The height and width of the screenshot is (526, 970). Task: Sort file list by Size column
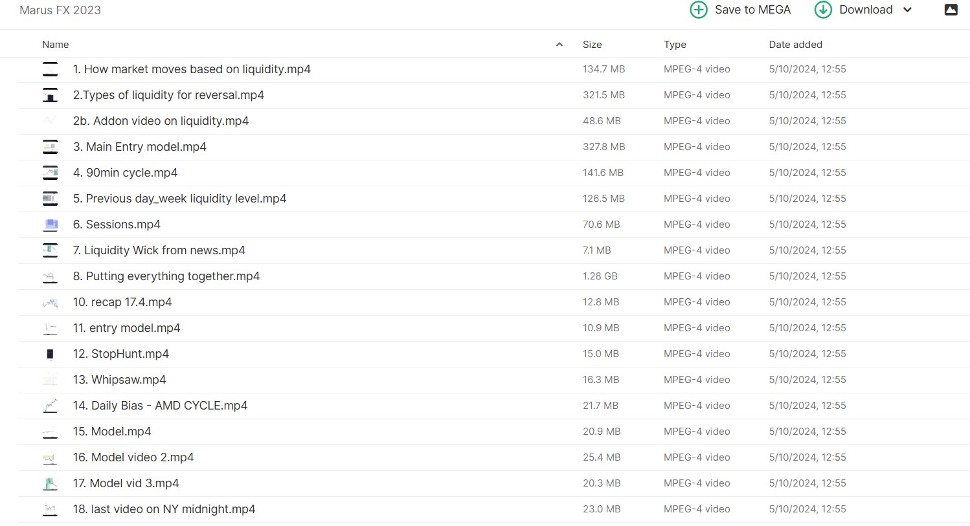tap(592, 45)
